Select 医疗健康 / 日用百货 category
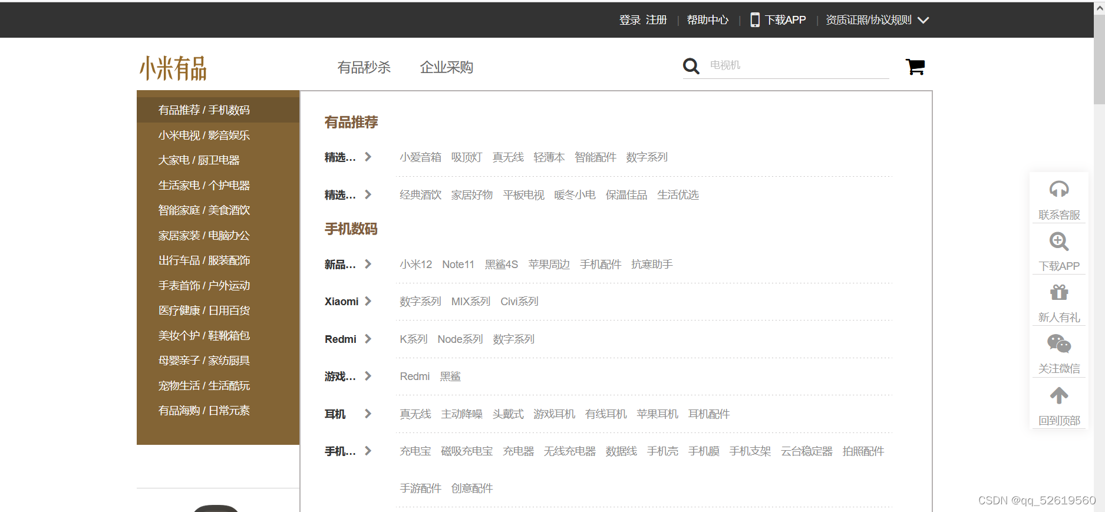The height and width of the screenshot is (512, 1105). [218, 310]
